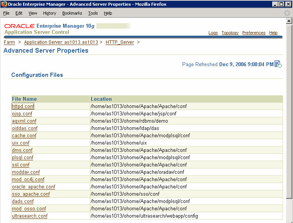Open the File menu
This screenshot has height=223, width=293.
pos(6,13)
